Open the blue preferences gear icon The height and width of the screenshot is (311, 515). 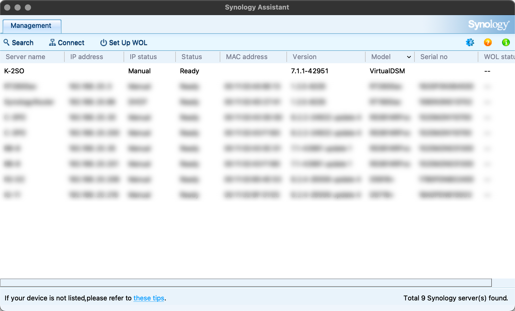tap(470, 42)
